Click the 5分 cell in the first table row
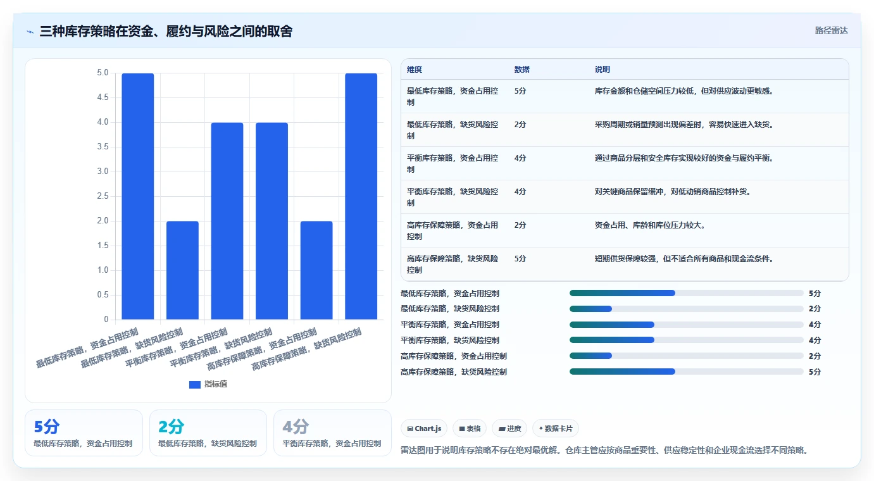 pyautogui.click(x=520, y=91)
